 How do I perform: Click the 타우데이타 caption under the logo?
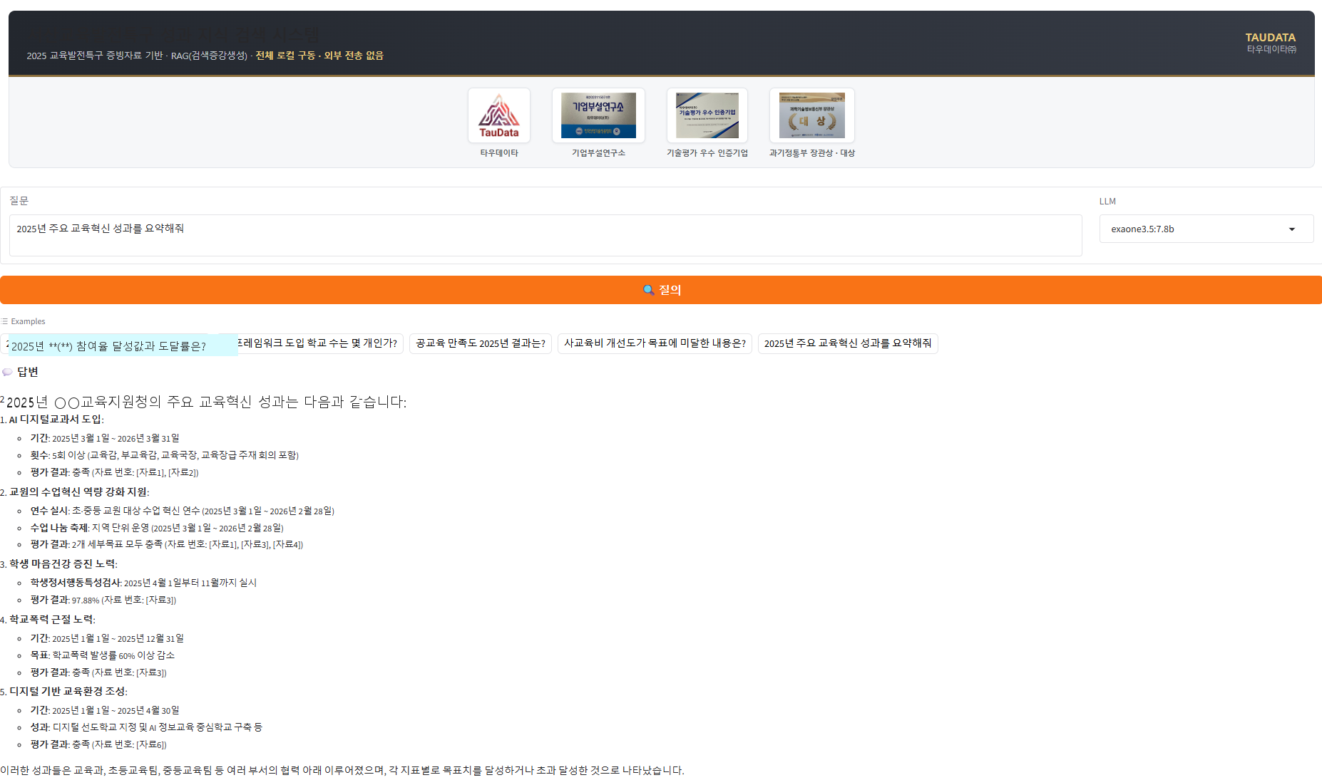(x=499, y=153)
